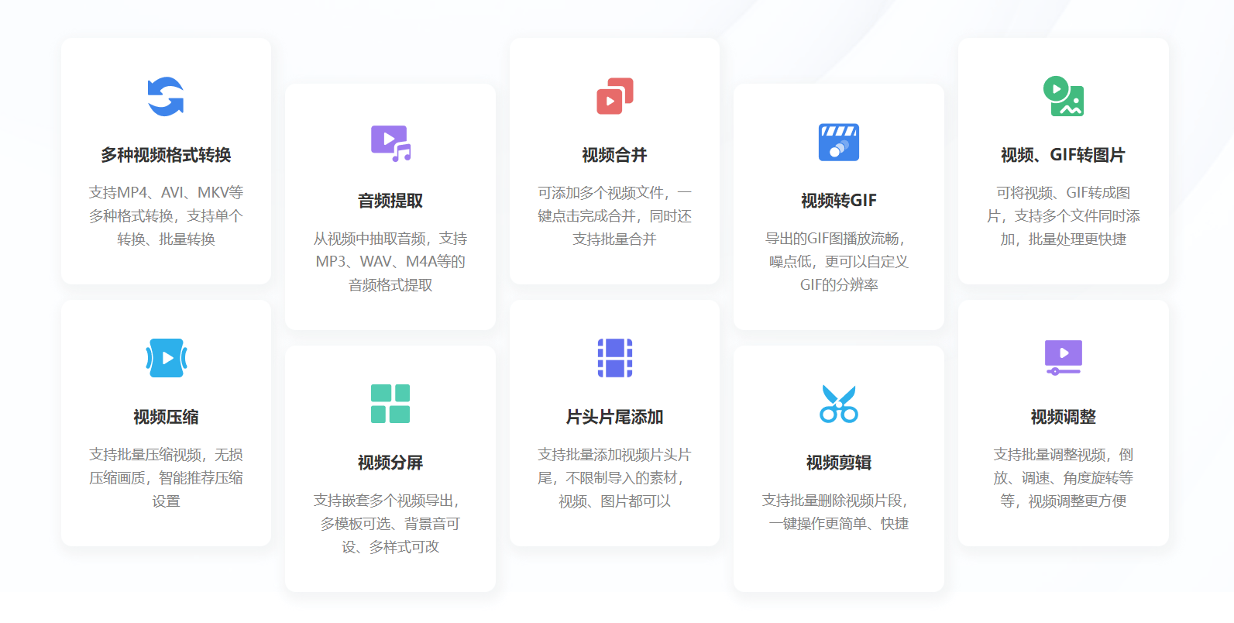The height and width of the screenshot is (623, 1234).
Task: Click the green split-screen grid icon
Action: point(390,404)
